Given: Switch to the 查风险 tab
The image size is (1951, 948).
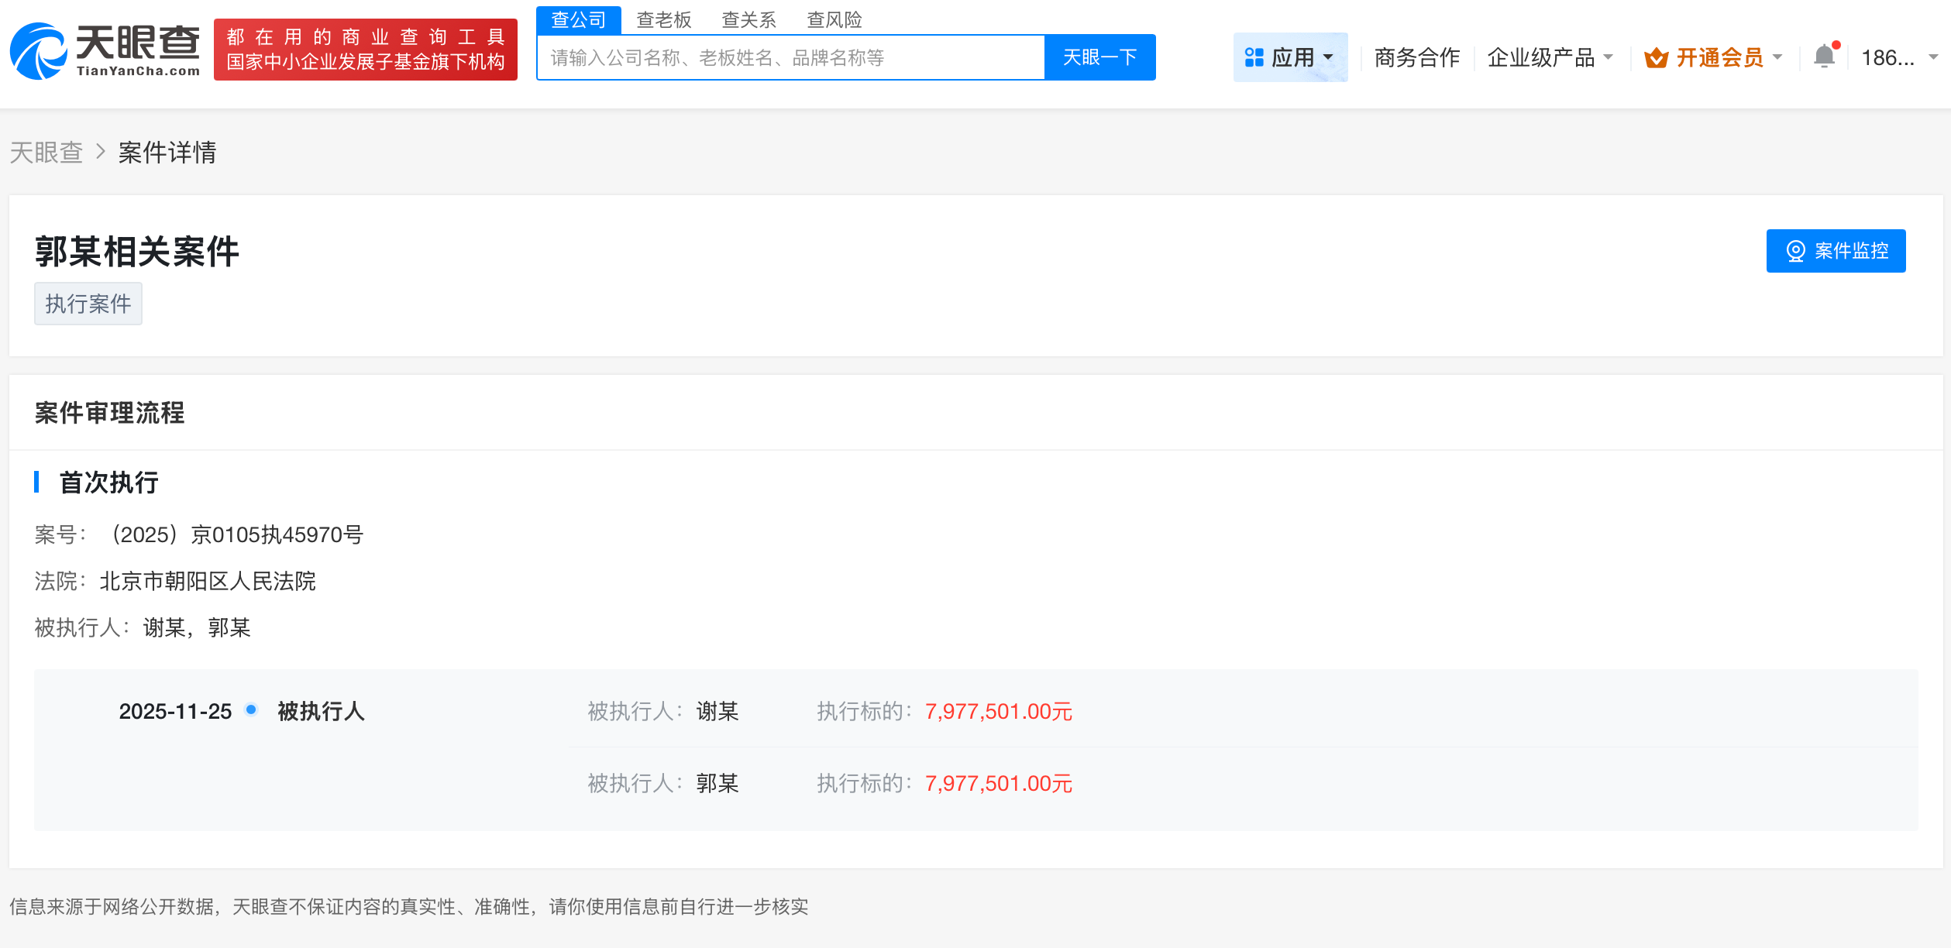Looking at the screenshot, I should tap(835, 19).
